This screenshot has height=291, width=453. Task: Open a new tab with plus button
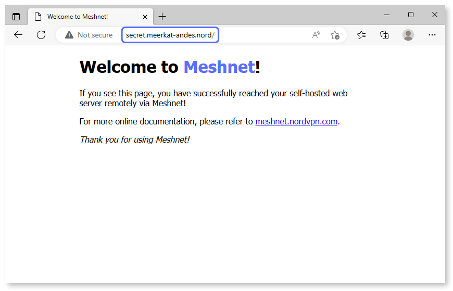point(162,17)
